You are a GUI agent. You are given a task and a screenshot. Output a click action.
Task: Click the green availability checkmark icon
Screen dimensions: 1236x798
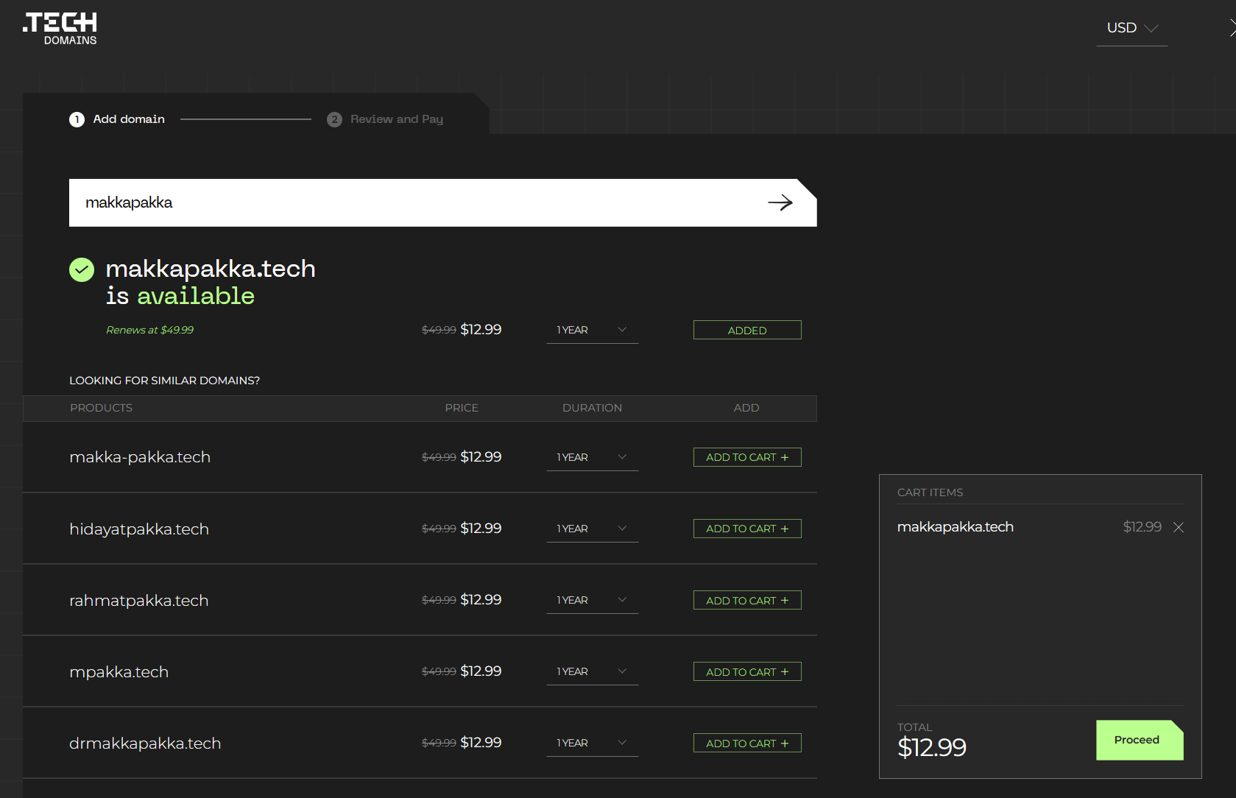coord(82,270)
